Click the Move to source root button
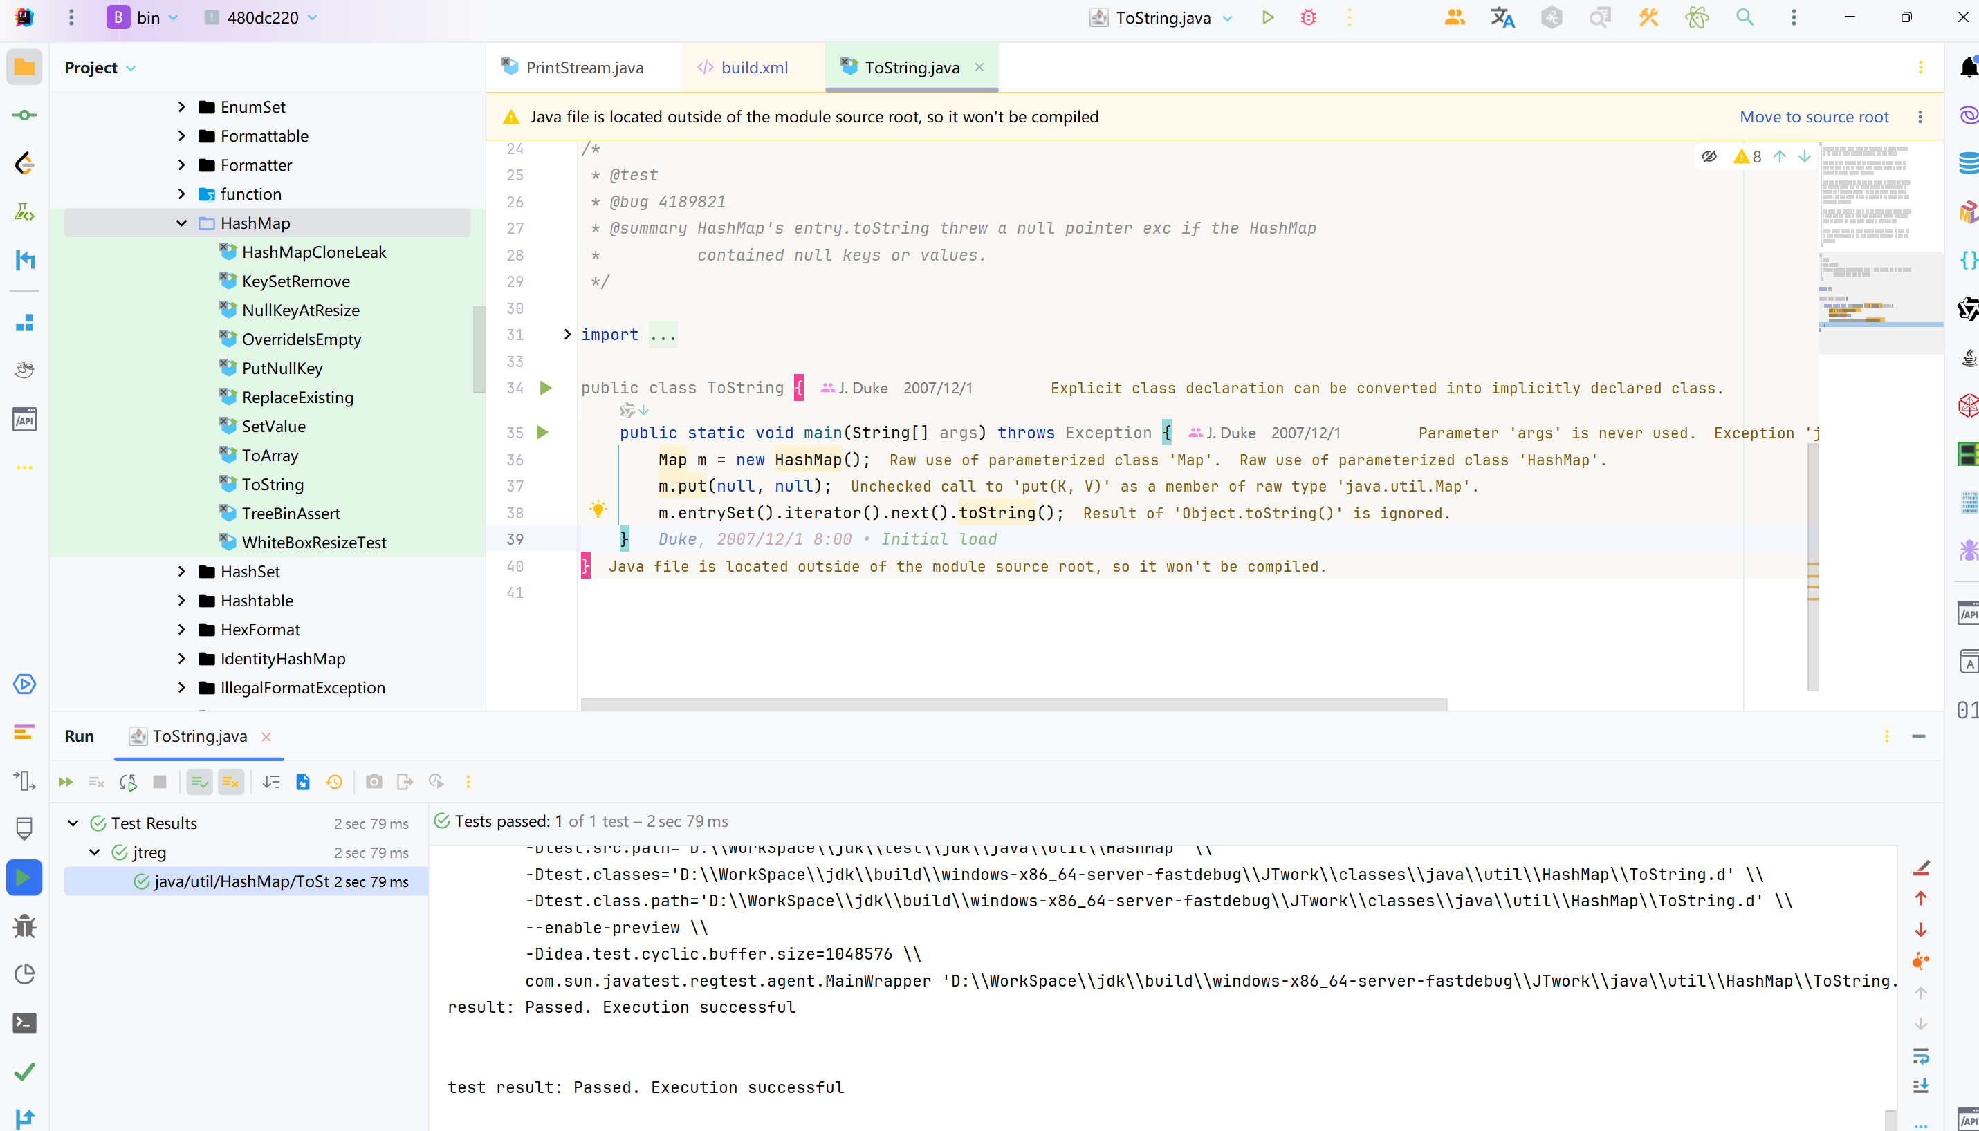1979x1131 pixels. tap(1813, 115)
